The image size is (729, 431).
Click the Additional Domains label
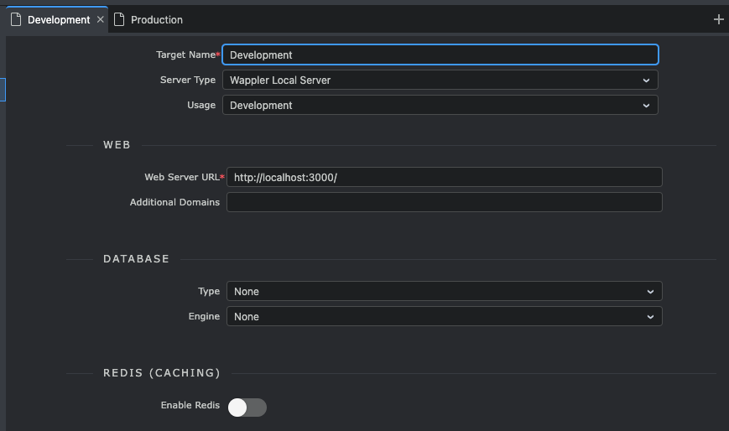click(174, 202)
